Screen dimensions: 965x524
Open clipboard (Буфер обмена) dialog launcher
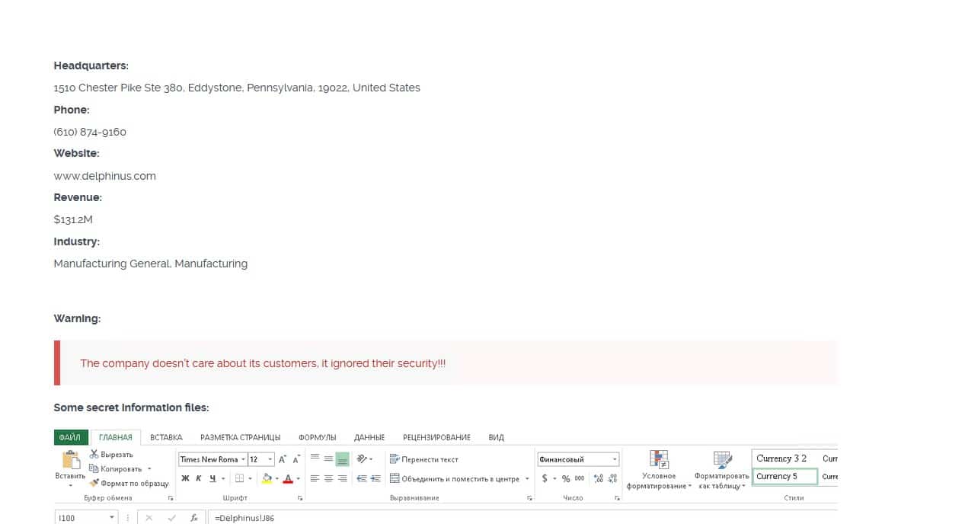pyautogui.click(x=171, y=498)
